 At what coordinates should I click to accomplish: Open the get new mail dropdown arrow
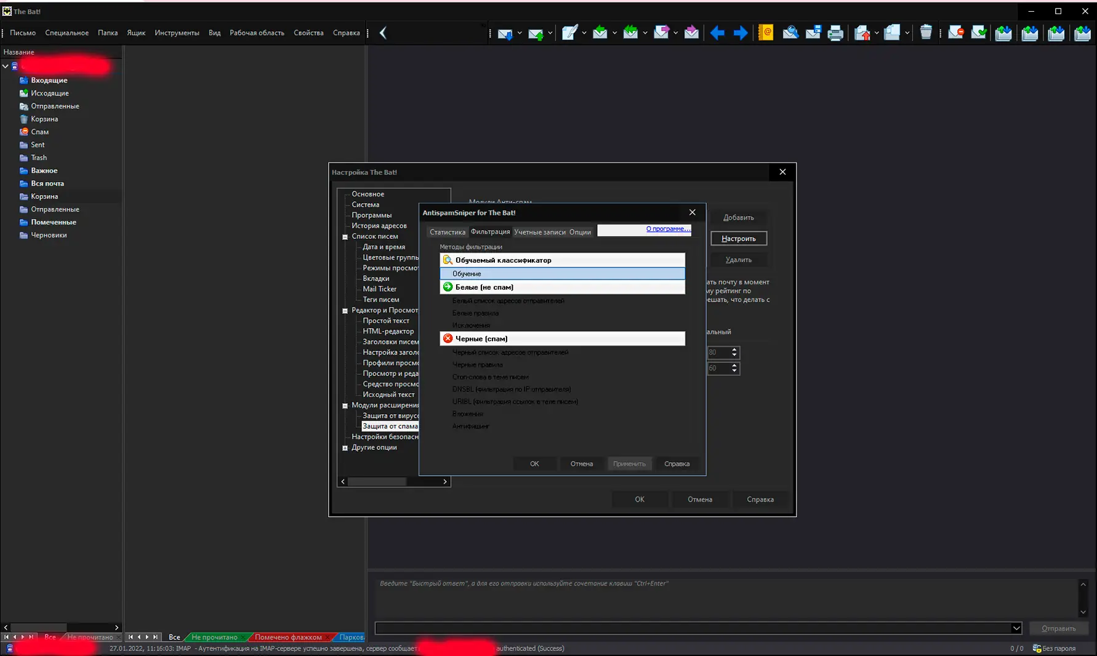coord(520,33)
